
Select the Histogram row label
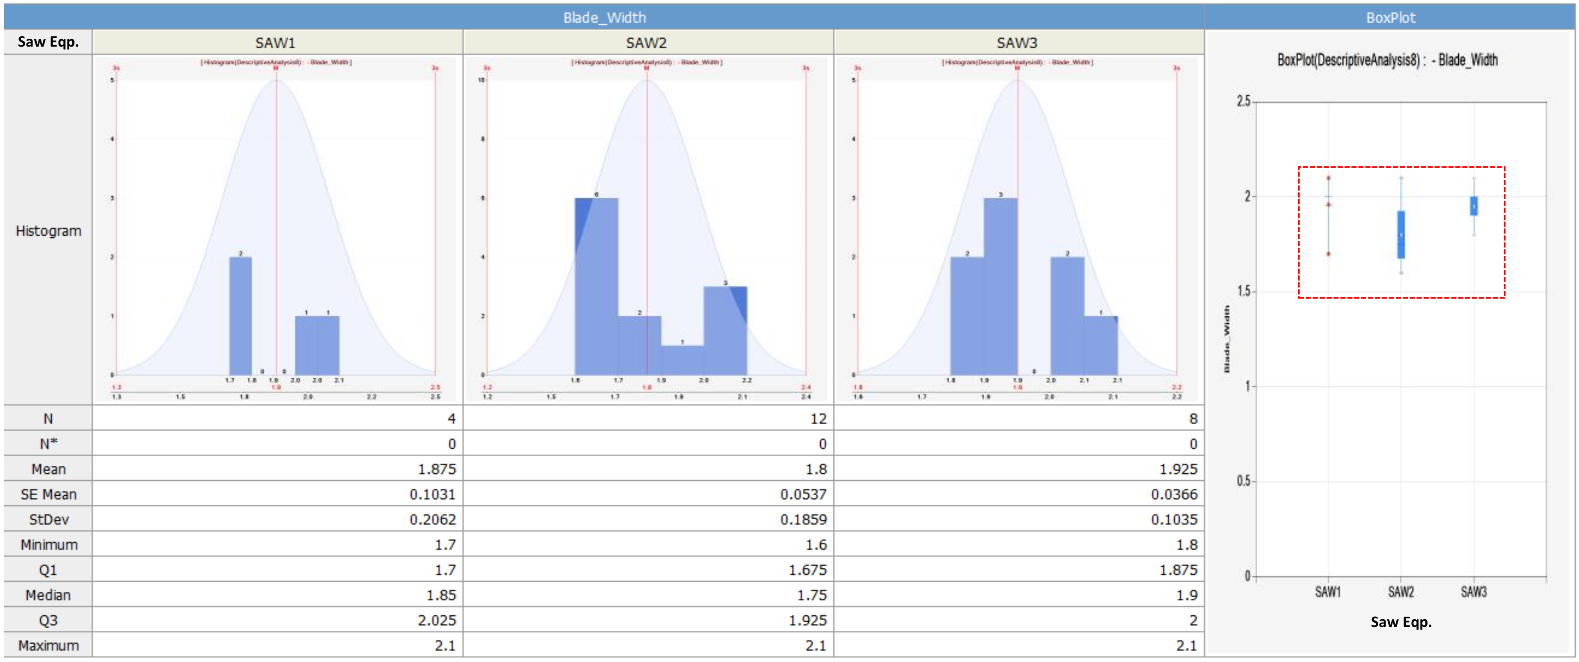(x=48, y=231)
